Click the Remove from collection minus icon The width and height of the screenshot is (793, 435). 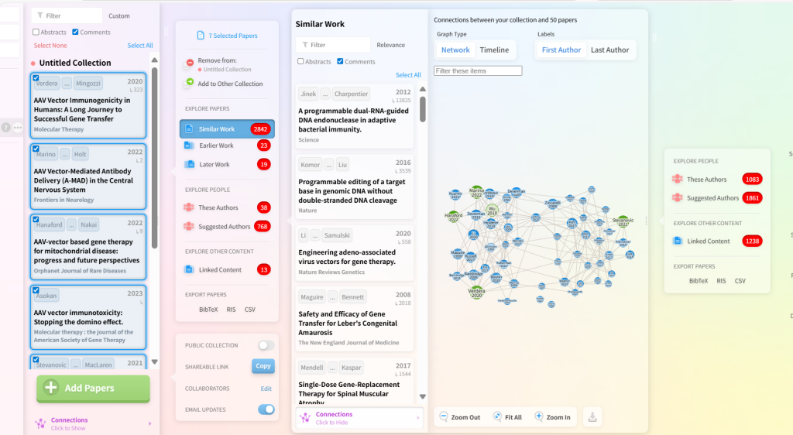click(190, 63)
